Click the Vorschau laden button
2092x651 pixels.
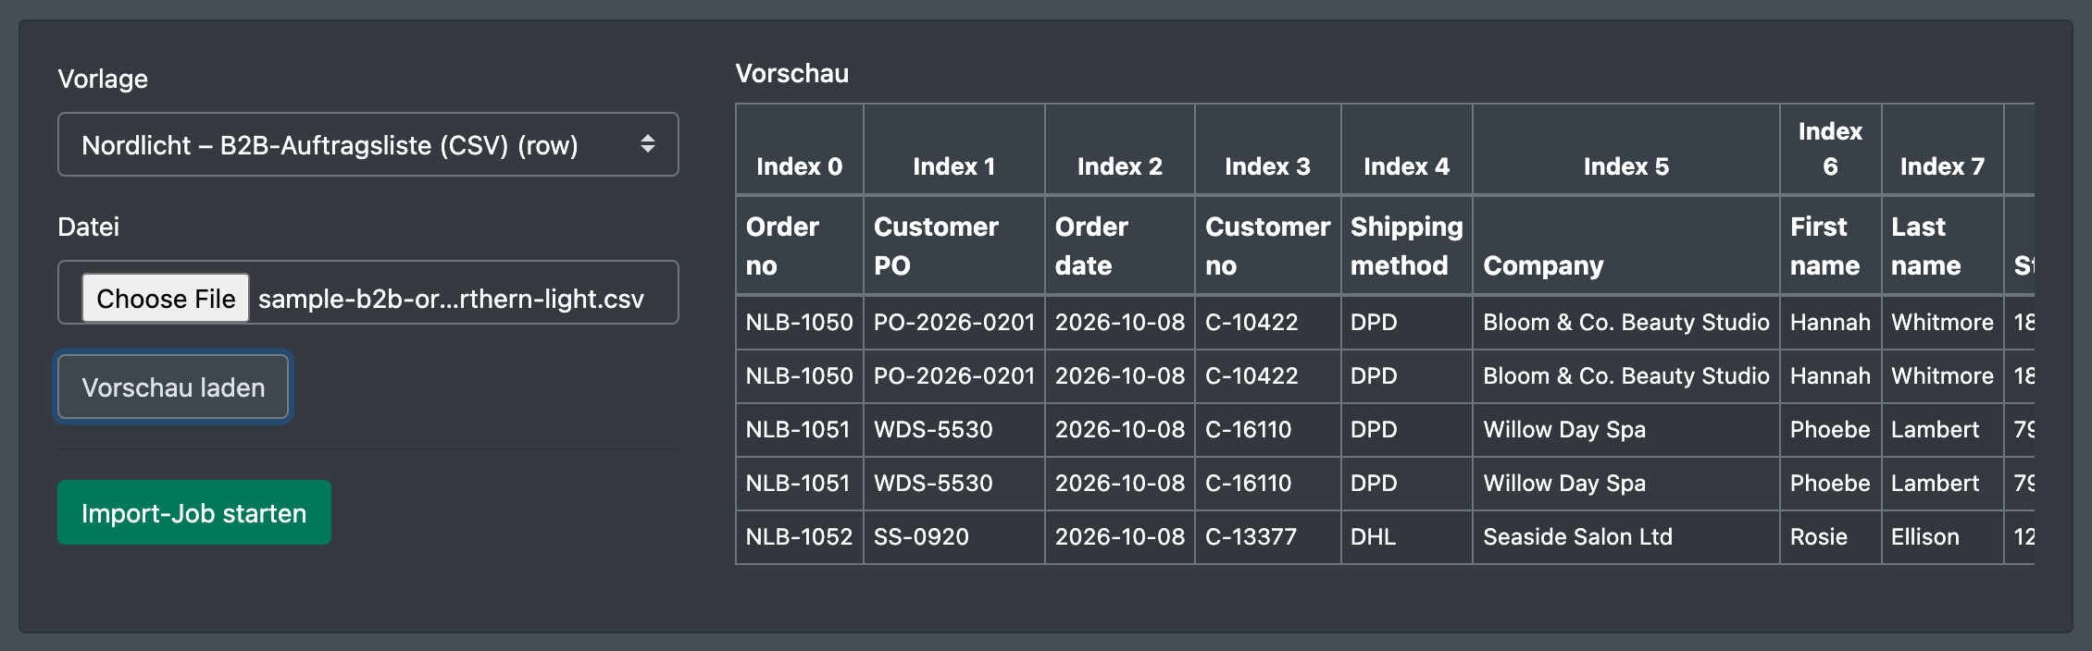click(173, 387)
